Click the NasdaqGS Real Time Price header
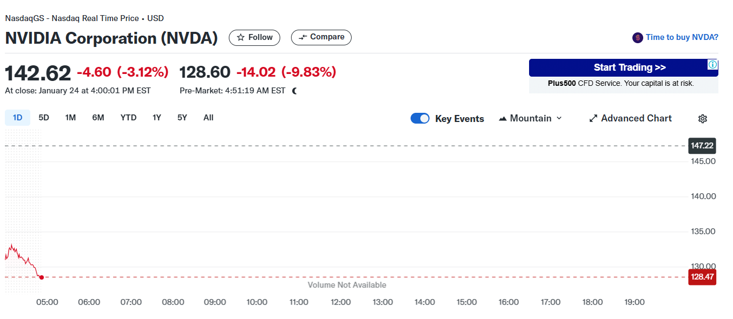The height and width of the screenshot is (319, 733). point(84,18)
